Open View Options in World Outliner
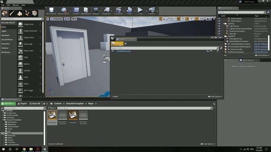271x152 pixels. click(262, 55)
